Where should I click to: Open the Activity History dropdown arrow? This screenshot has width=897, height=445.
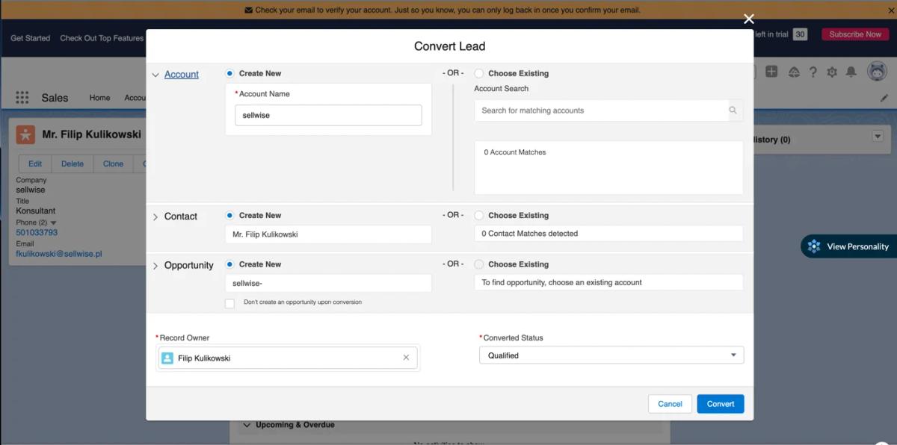click(x=878, y=136)
